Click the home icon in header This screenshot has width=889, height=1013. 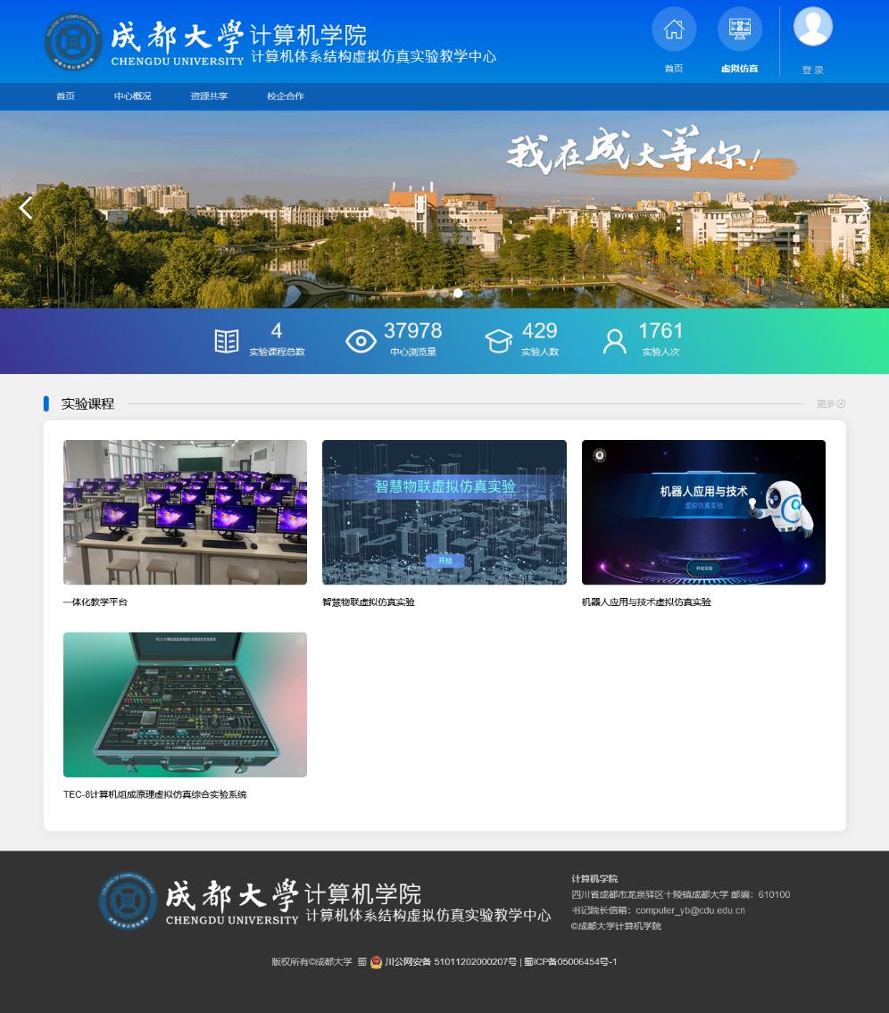tap(674, 29)
